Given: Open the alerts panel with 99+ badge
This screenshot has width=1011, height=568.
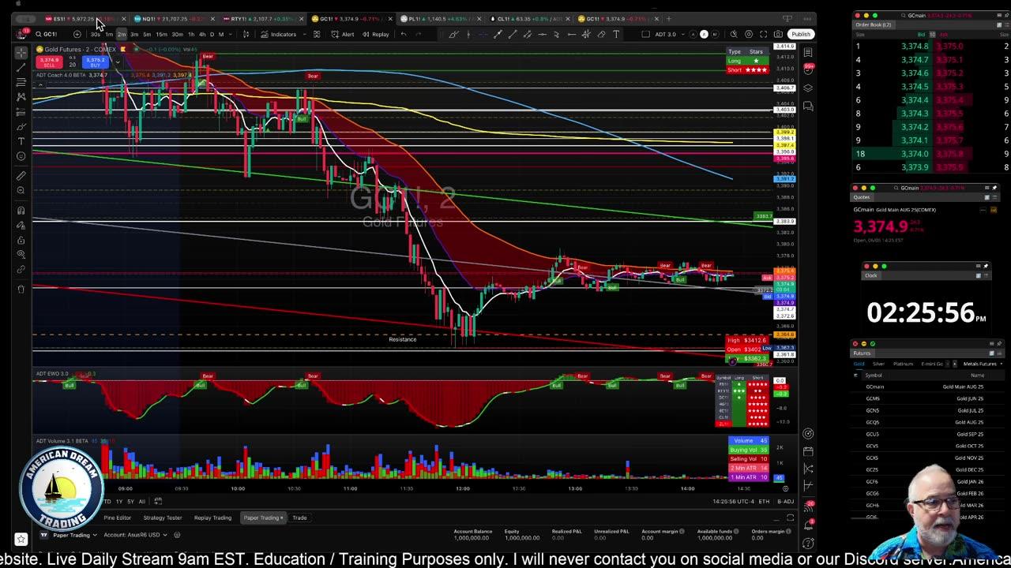Looking at the screenshot, I should [808, 69].
